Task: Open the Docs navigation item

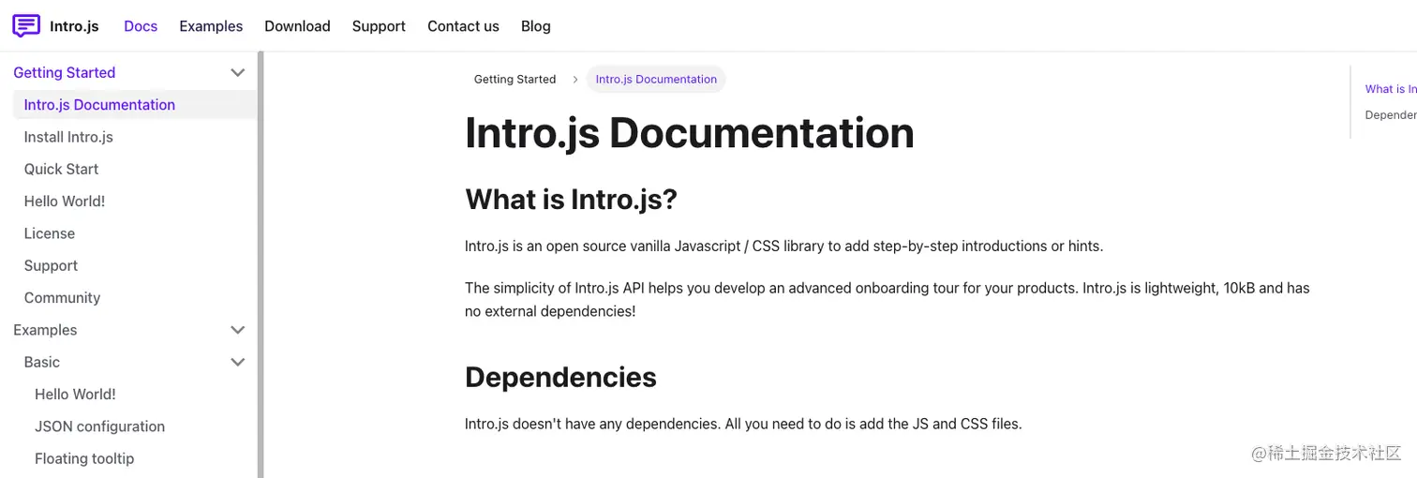Action: point(141,26)
